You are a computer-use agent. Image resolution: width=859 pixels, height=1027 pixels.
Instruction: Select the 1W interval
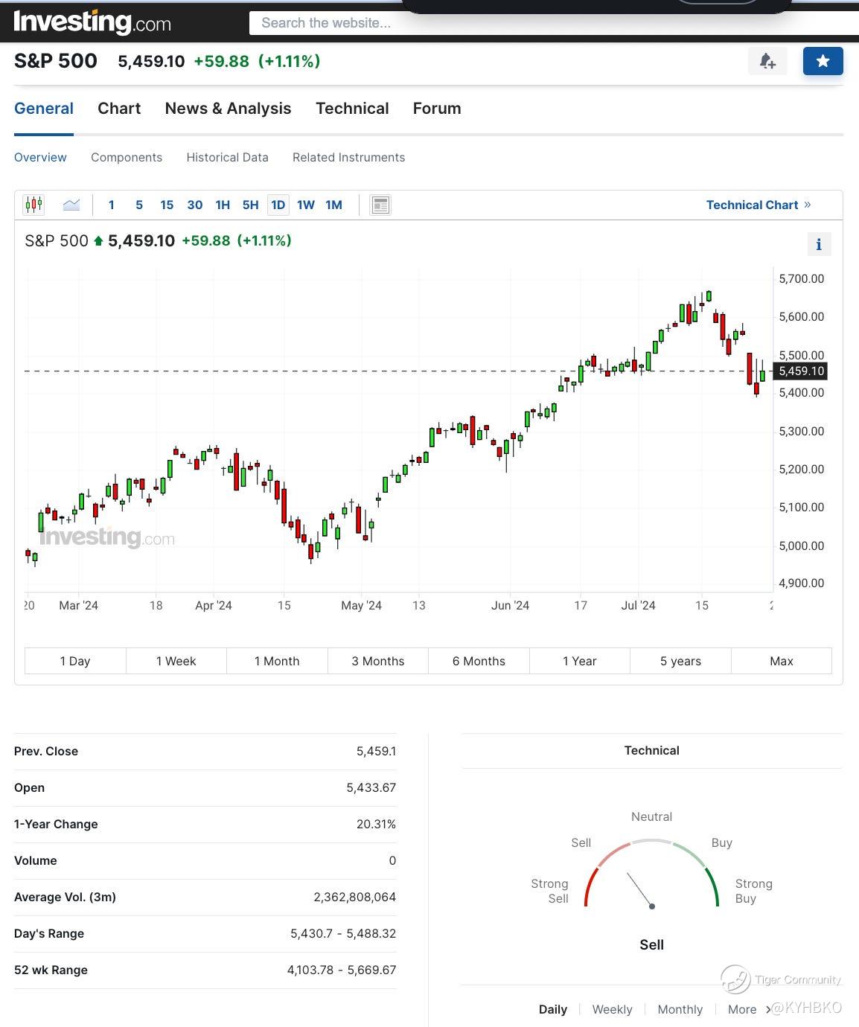click(306, 205)
